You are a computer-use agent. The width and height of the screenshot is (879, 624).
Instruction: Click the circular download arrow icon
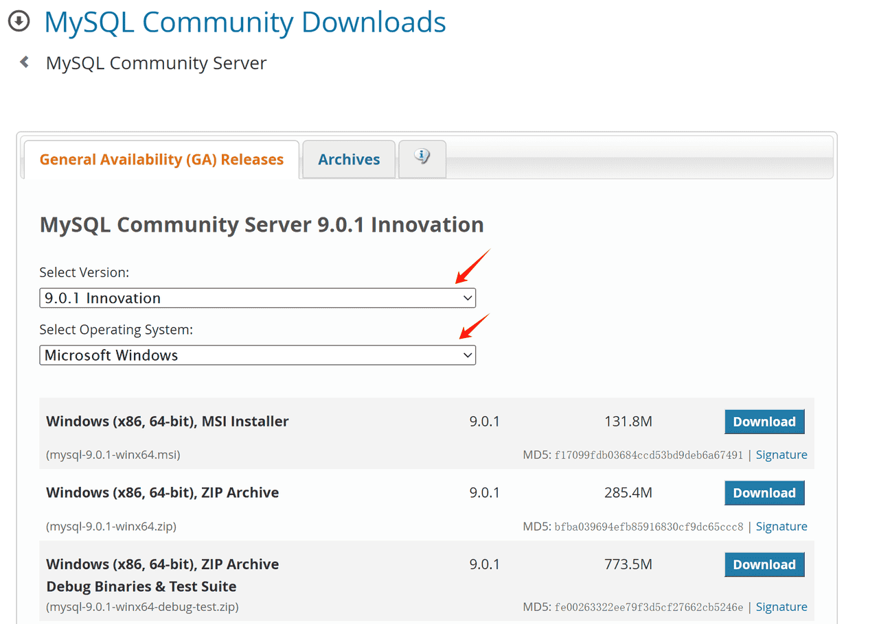tap(19, 21)
